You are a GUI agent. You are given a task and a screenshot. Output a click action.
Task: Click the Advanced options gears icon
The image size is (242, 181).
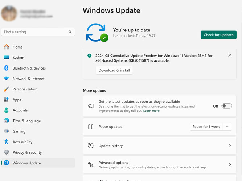[91, 164]
